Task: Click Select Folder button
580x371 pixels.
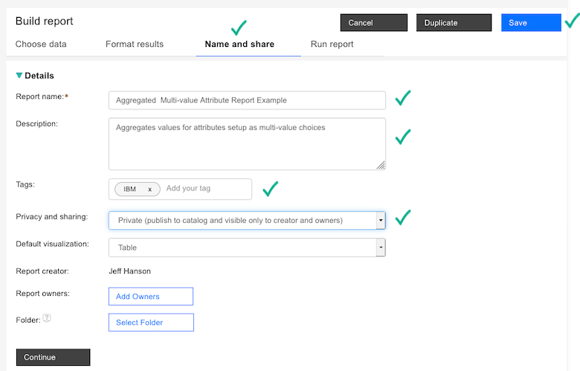Action: (151, 323)
